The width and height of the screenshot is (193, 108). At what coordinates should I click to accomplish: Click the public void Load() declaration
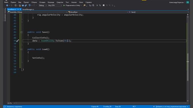(x=38, y=49)
